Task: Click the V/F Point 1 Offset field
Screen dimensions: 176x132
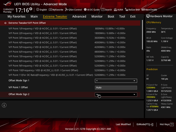Action: coord(116,87)
